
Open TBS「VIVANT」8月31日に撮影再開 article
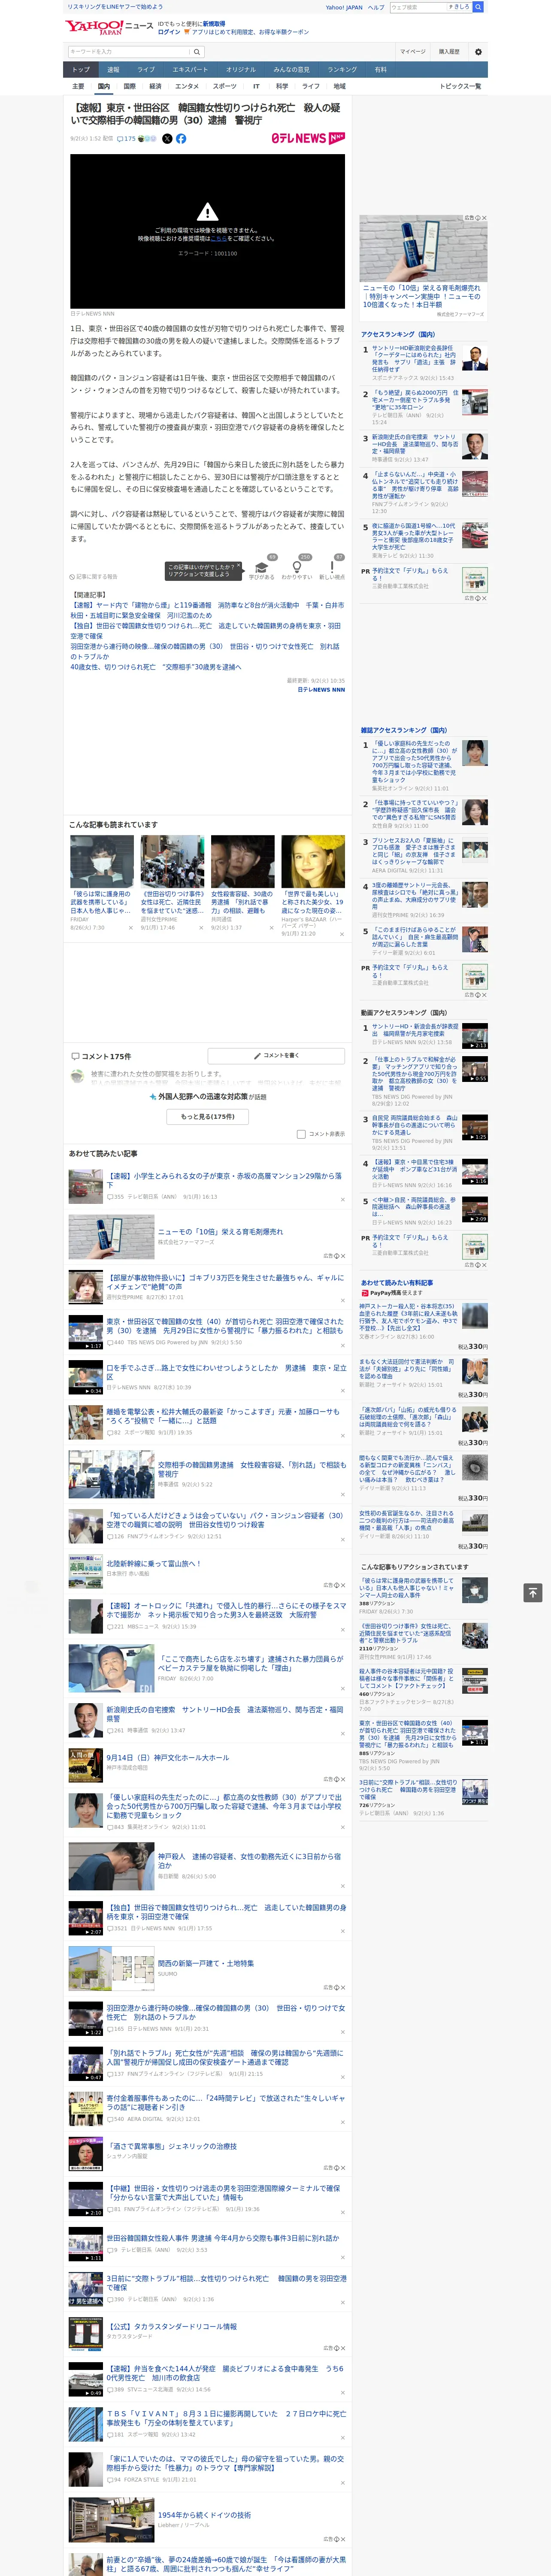[x=226, y=2418]
